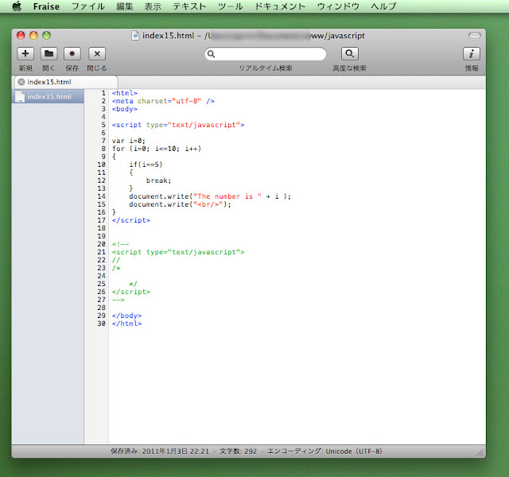Viewport: 509px width, 477px height.
Task: Open the ヘルプ menu
Action: [x=383, y=6]
